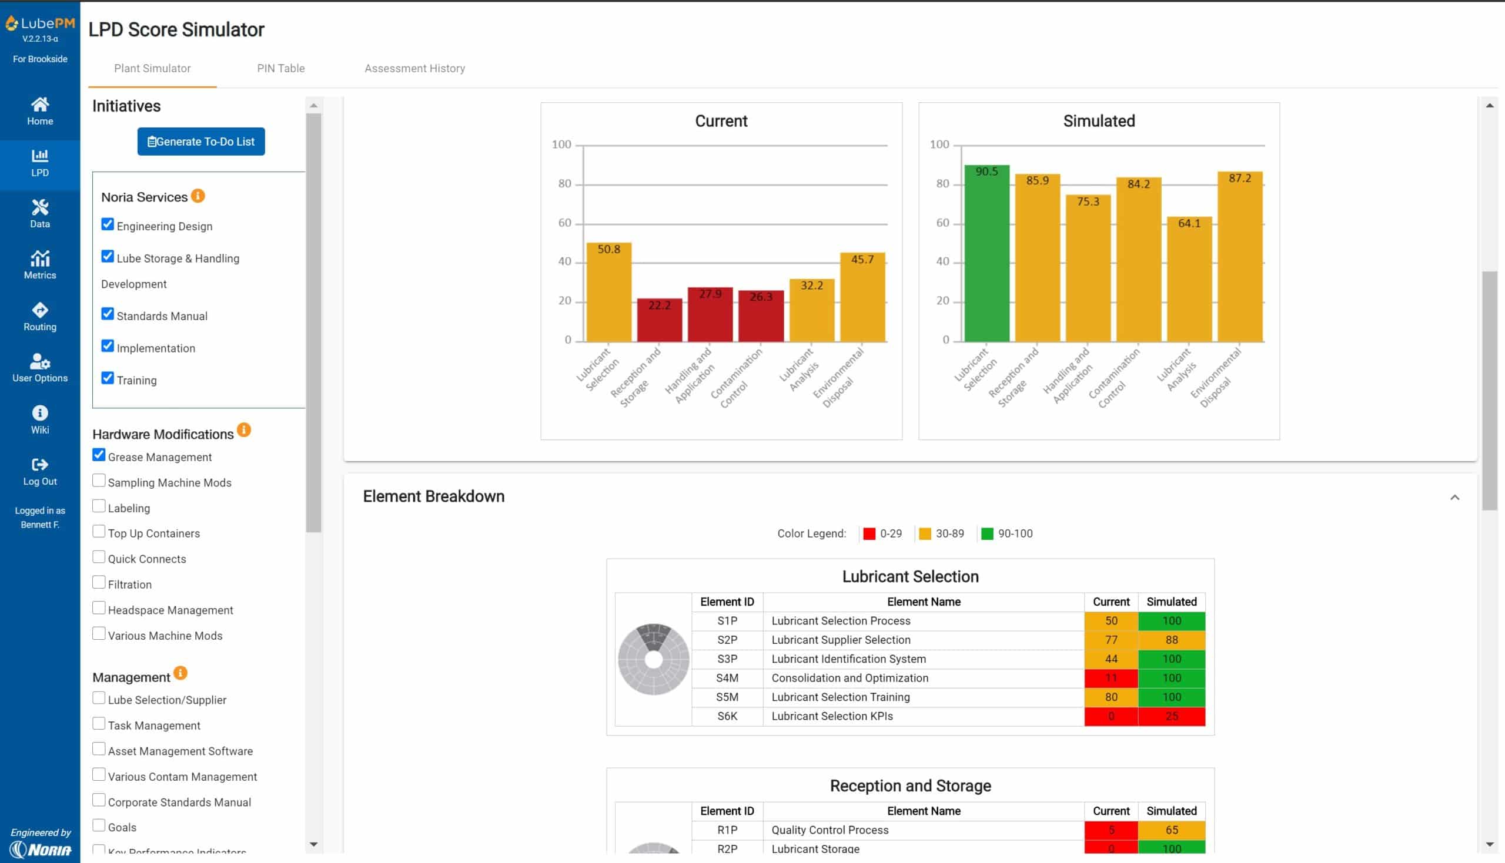
Task: Click info icon beside Hardware Modifications
Action: (x=244, y=429)
